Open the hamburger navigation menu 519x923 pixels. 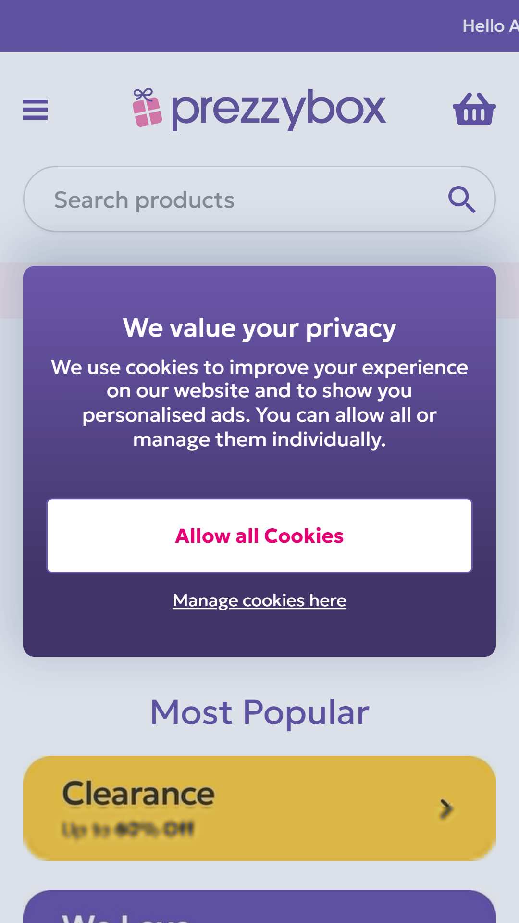coord(35,110)
